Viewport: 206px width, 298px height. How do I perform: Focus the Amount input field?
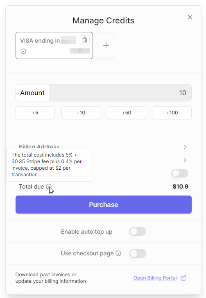(x=120, y=93)
